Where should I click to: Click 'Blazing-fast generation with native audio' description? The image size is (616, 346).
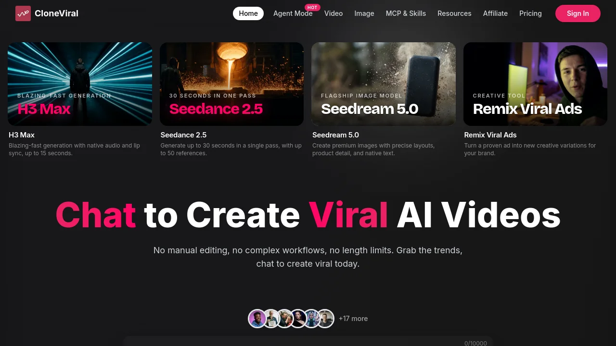click(75, 149)
